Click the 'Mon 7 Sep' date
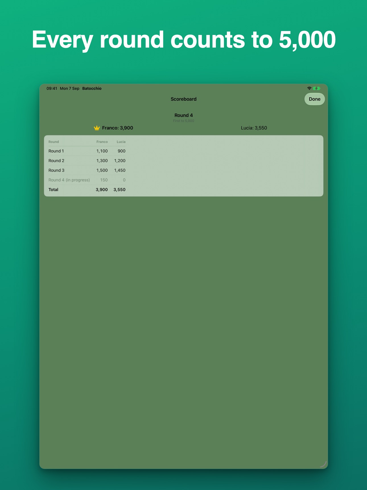This screenshot has width=367, height=490. pyautogui.click(x=69, y=88)
